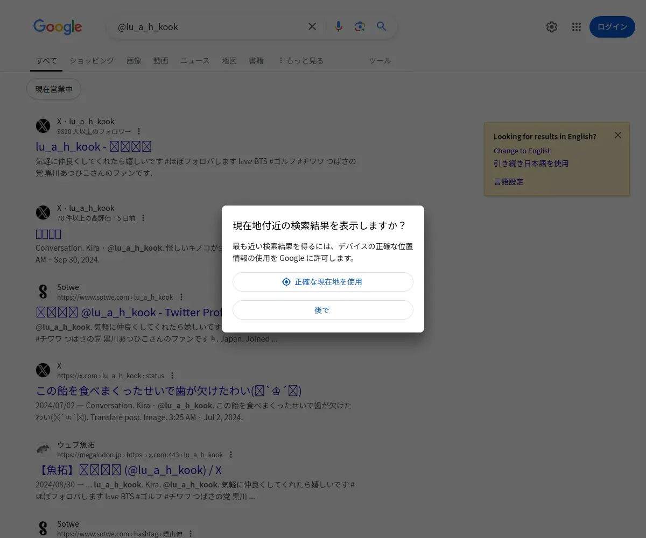Open more options next to 5 日前
Screen dimensions: 646x538
click(143, 218)
